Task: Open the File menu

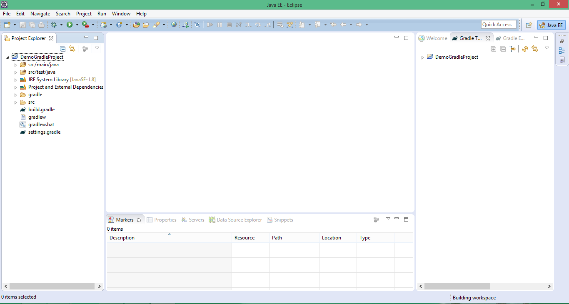Action: click(7, 14)
